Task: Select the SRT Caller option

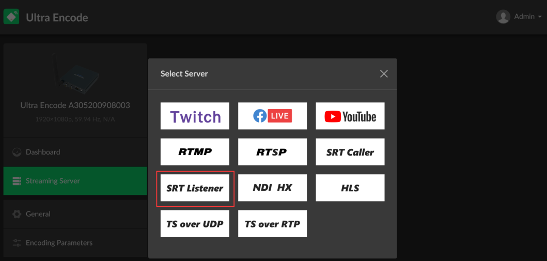Action: pyautogui.click(x=350, y=152)
